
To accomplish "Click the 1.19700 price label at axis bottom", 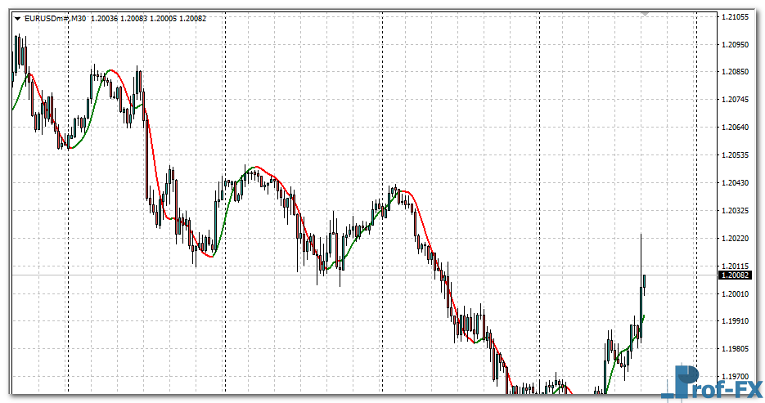I will 736,377.
